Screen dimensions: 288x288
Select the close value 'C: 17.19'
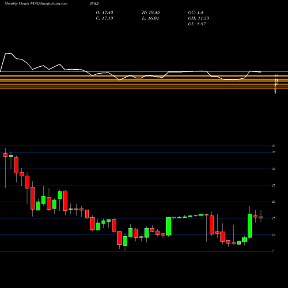pos(104,18)
